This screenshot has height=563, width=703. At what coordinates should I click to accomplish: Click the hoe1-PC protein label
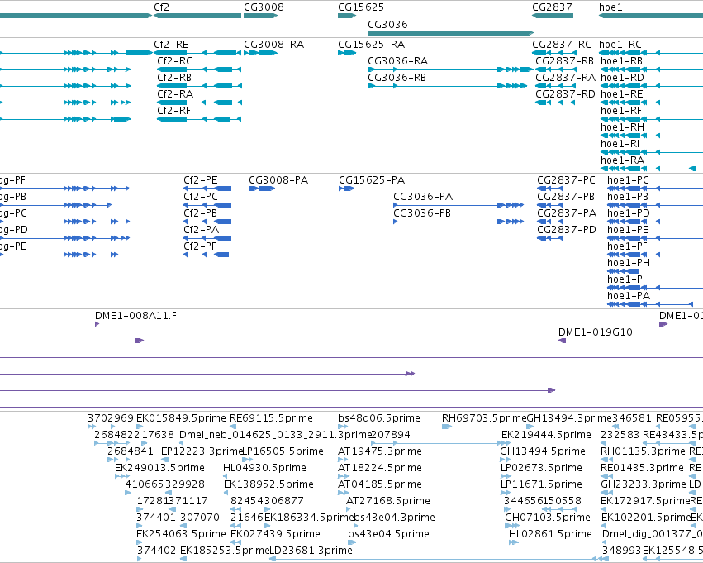628,180
